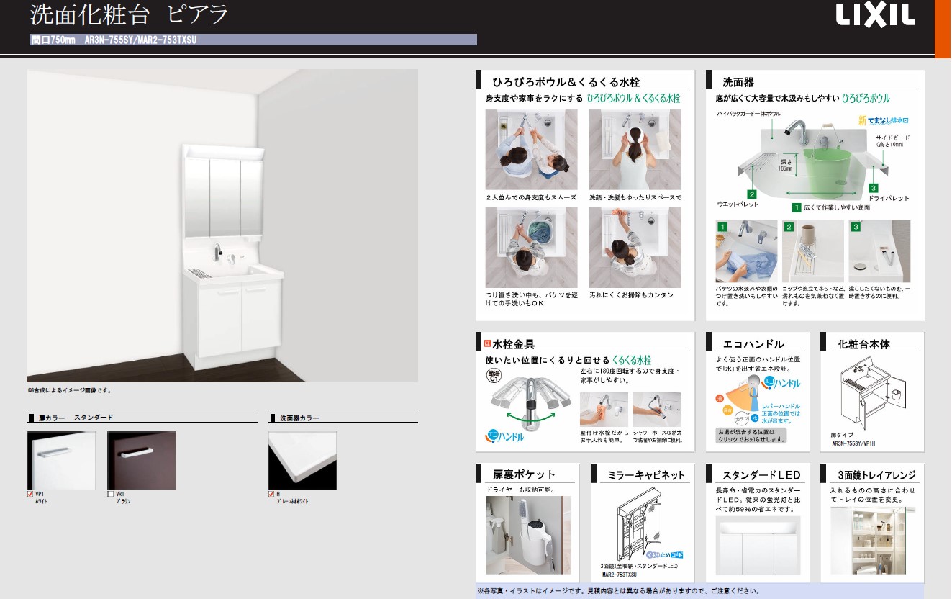The image size is (952, 599).
Task: Click the サイドガード (高さ10mm) label
Action: pos(892,140)
